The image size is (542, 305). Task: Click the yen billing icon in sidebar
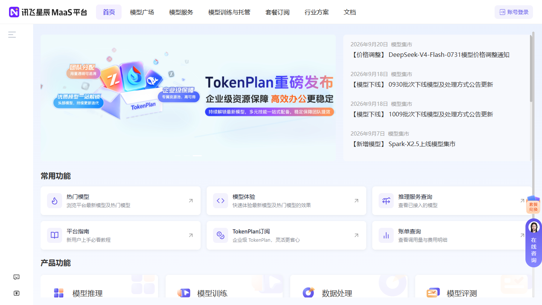tap(17, 293)
